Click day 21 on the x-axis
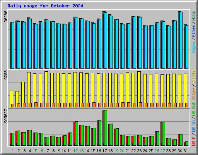Image resolution: width=198 pixels, height=155 pixels. pos(128,151)
